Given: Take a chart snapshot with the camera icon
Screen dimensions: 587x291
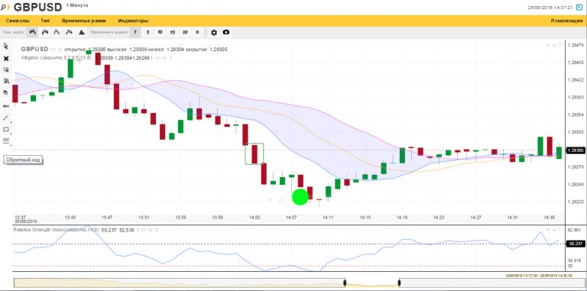Looking at the screenshot, I should tap(226, 32).
